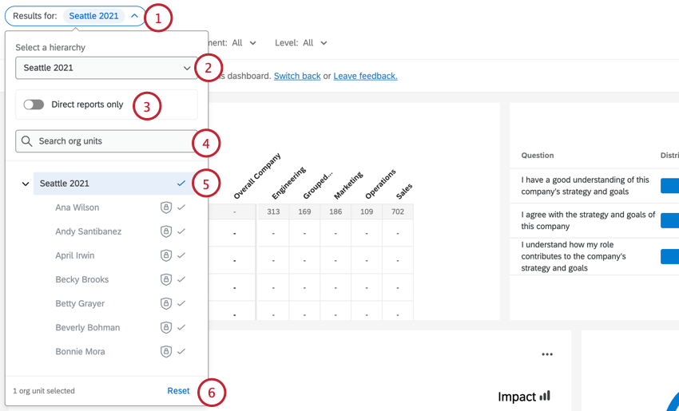Toggle checkmark for Beverly Bohman
Viewport: 679px width, 411px height.
click(x=181, y=327)
